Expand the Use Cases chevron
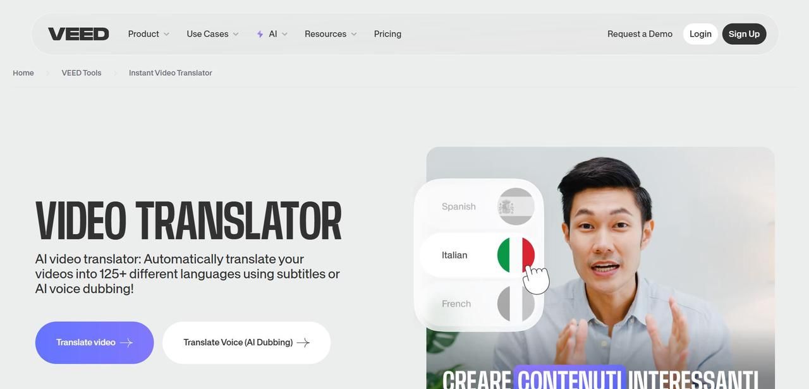Image resolution: width=809 pixels, height=389 pixels. [x=236, y=34]
